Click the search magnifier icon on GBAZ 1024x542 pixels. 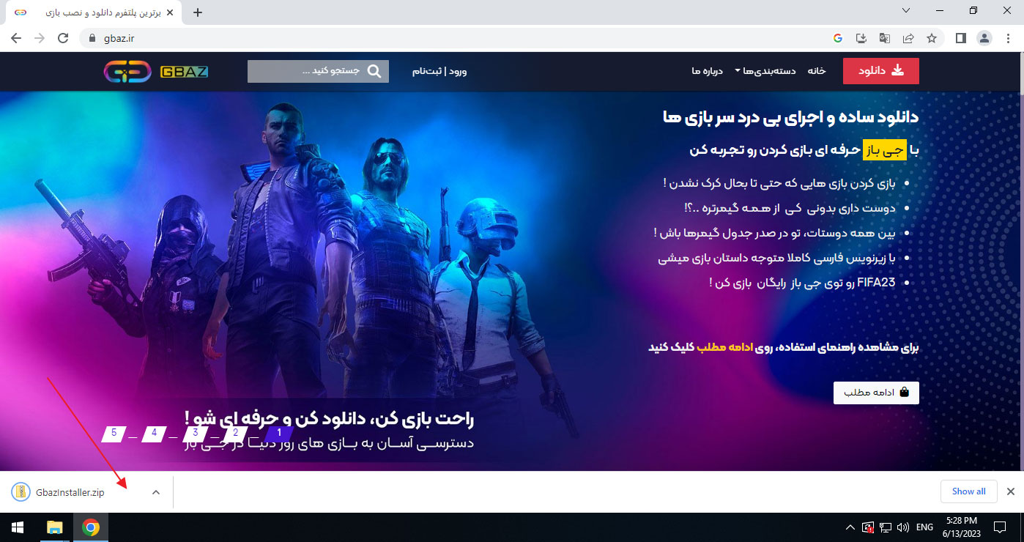click(x=374, y=71)
